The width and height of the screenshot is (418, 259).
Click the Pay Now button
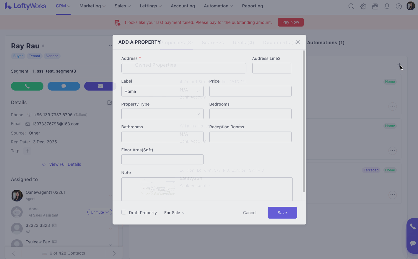[x=290, y=22]
